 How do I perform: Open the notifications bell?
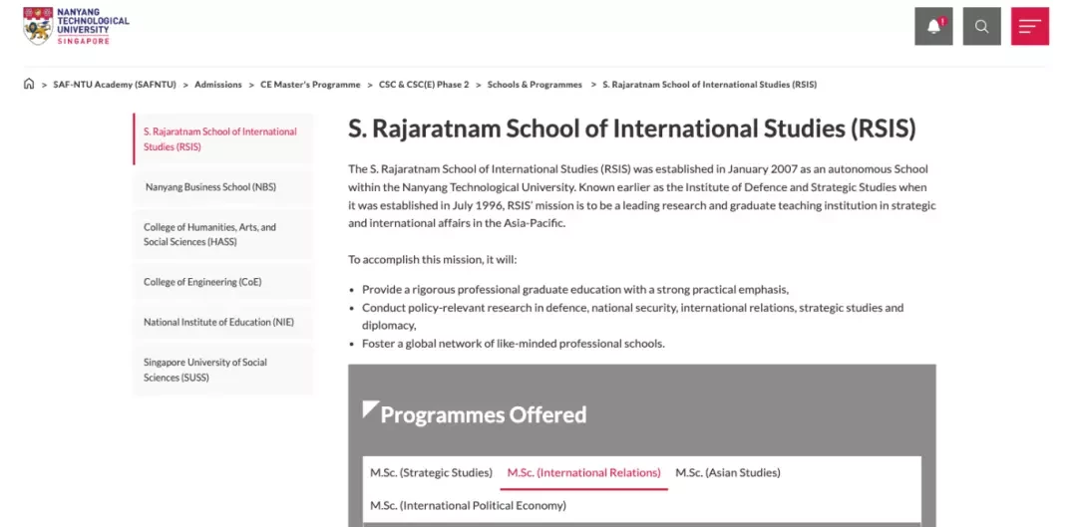point(933,26)
